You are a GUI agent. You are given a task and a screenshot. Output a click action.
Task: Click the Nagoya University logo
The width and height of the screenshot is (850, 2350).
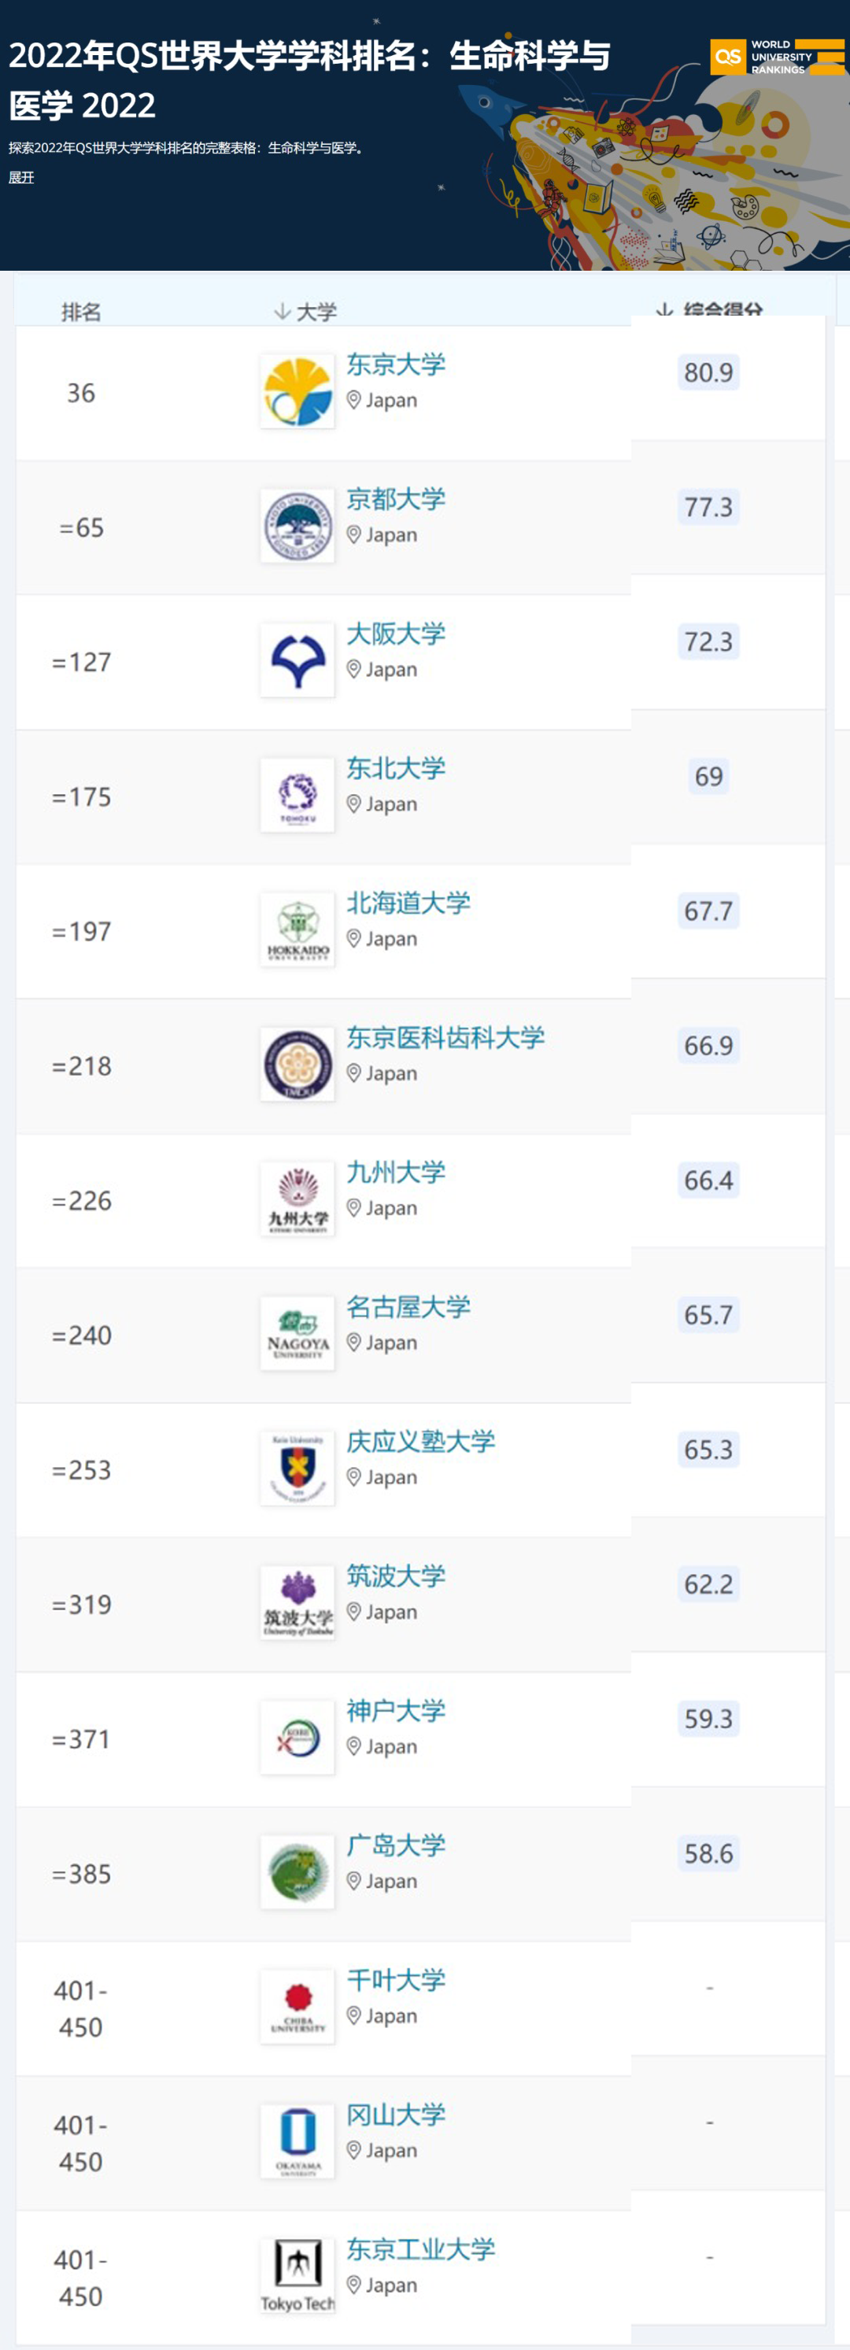coord(297,1334)
